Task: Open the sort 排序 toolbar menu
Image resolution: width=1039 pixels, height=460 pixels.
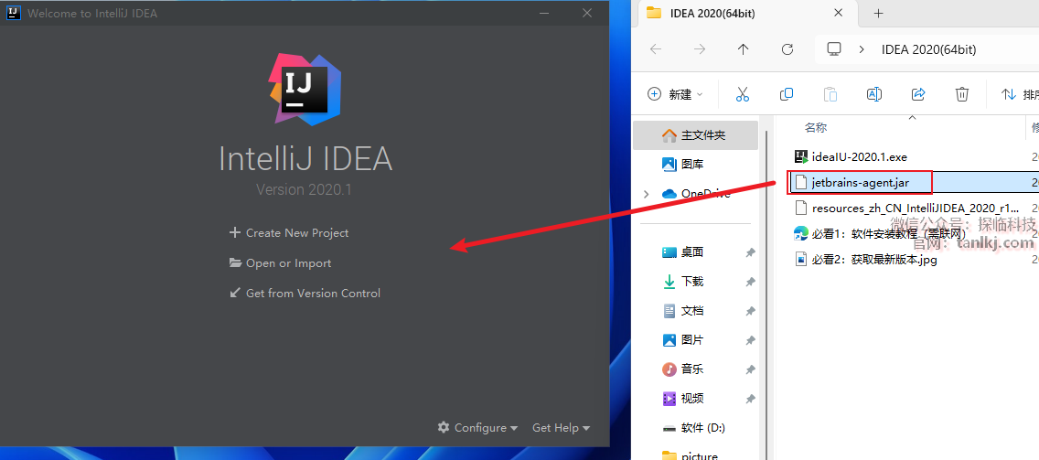Action: pos(1019,95)
